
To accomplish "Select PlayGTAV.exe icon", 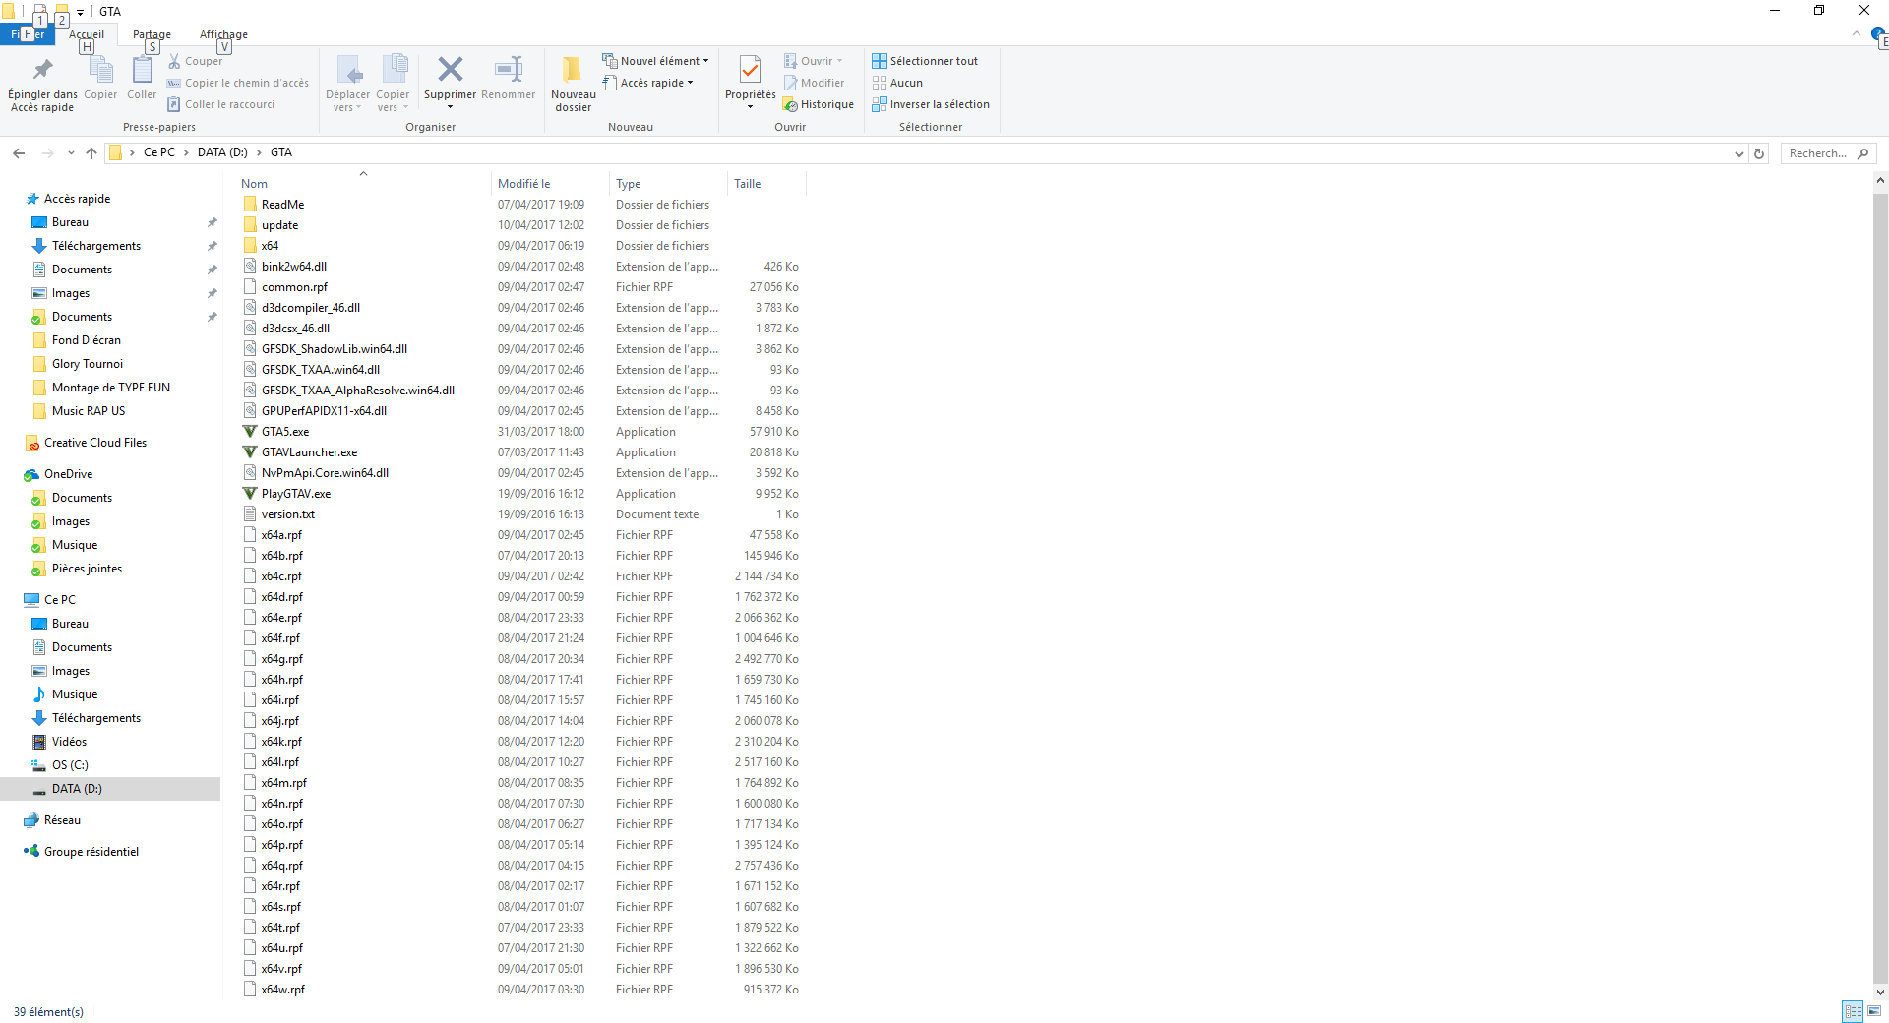I will (250, 494).
